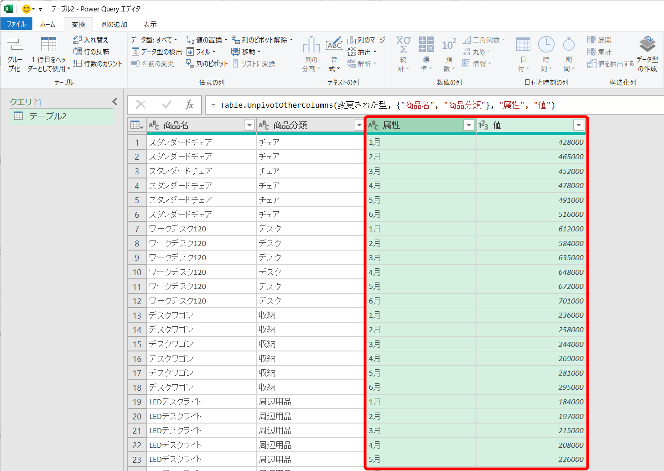Collapse the クエリ pane with the chevron
The width and height of the screenshot is (664, 471).
click(x=115, y=101)
